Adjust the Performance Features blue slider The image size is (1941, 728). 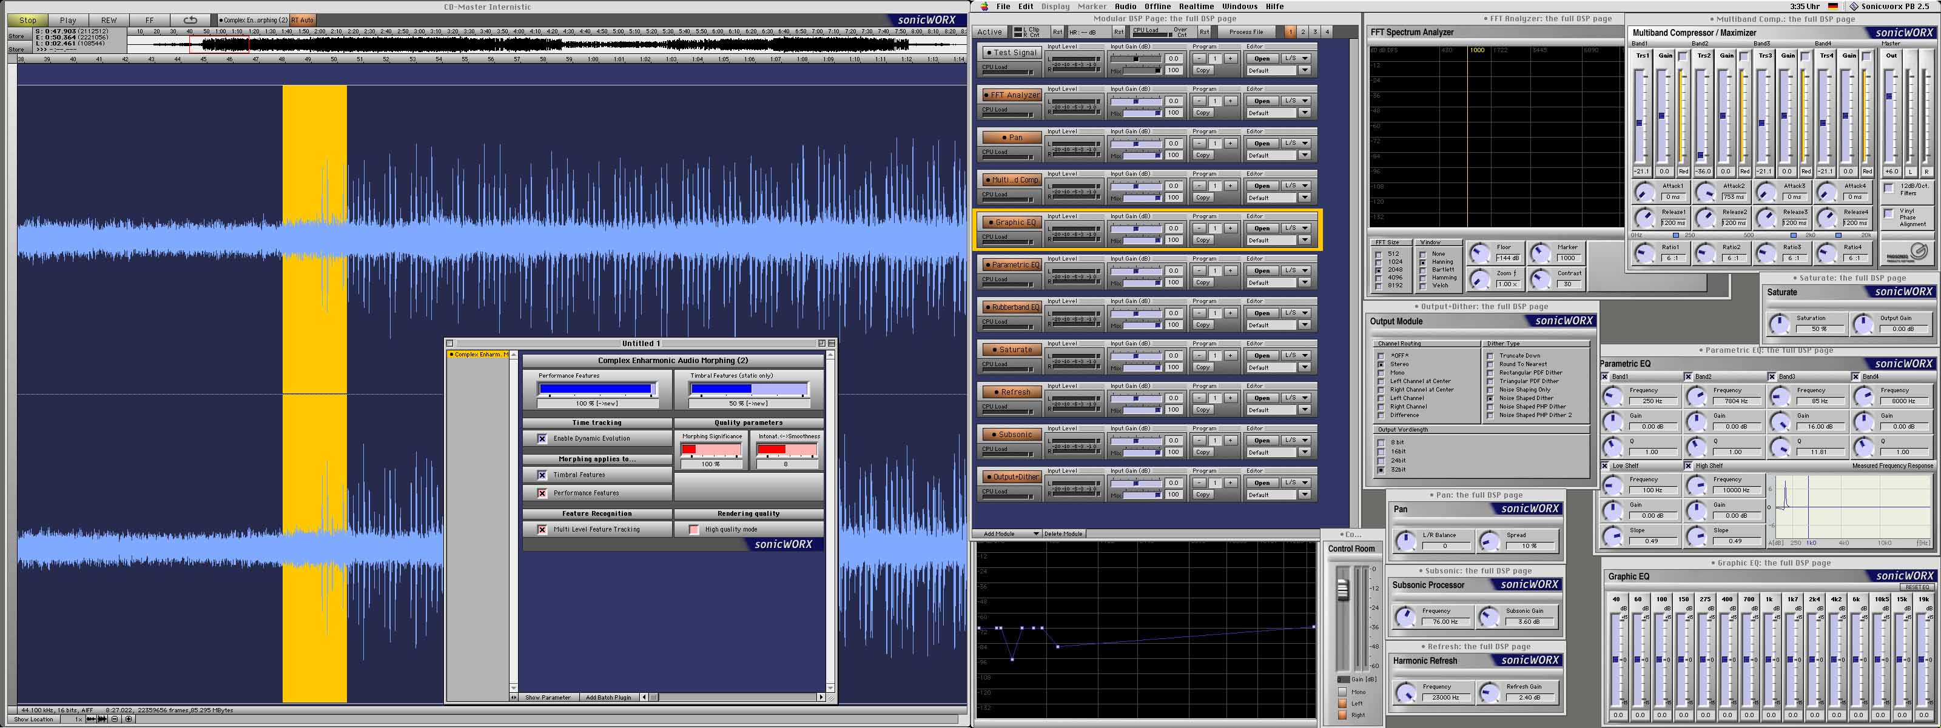(597, 389)
